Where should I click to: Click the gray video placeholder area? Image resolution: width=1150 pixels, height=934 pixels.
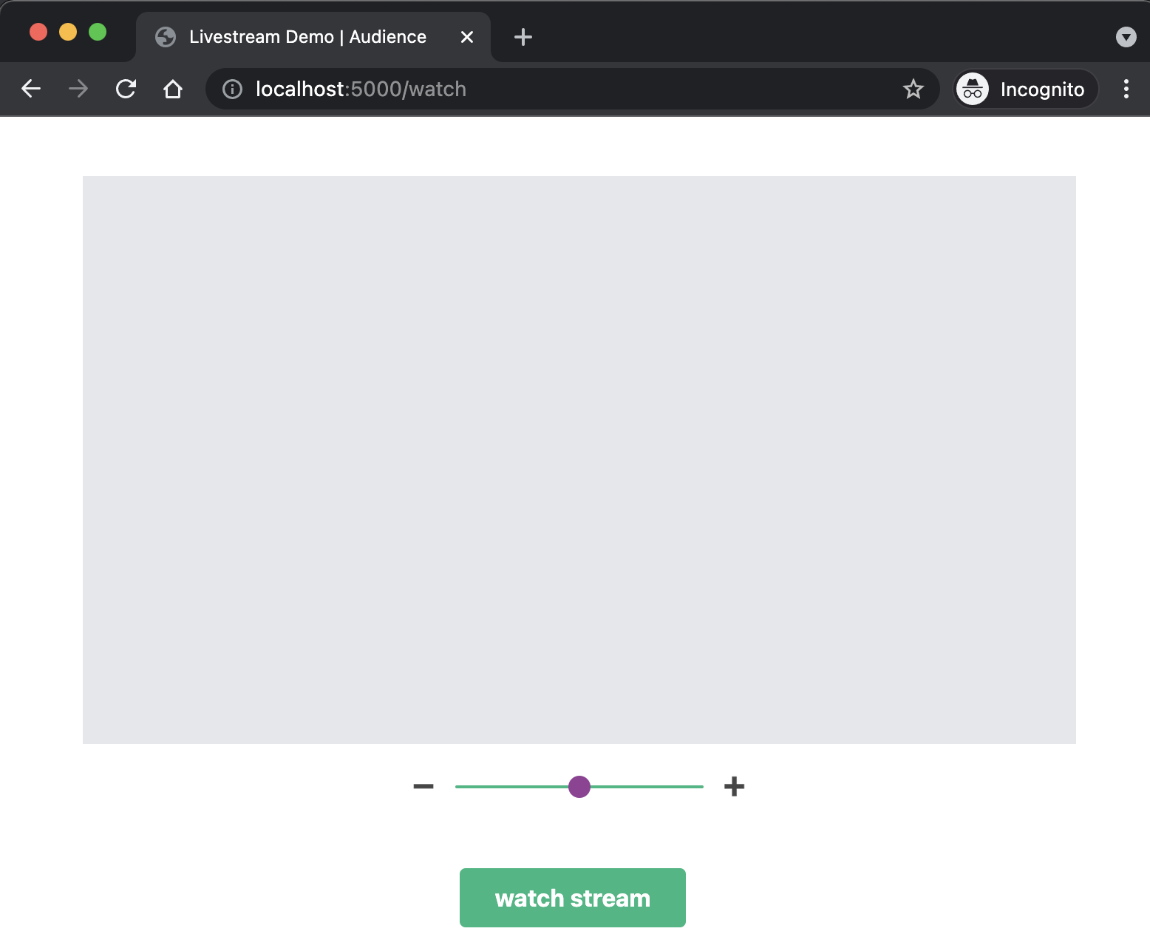[x=579, y=458]
